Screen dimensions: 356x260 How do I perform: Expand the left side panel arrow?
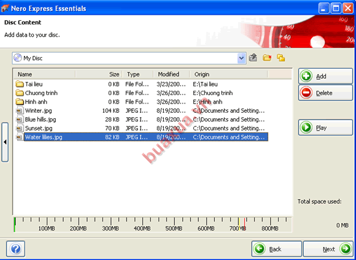pos(5,142)
